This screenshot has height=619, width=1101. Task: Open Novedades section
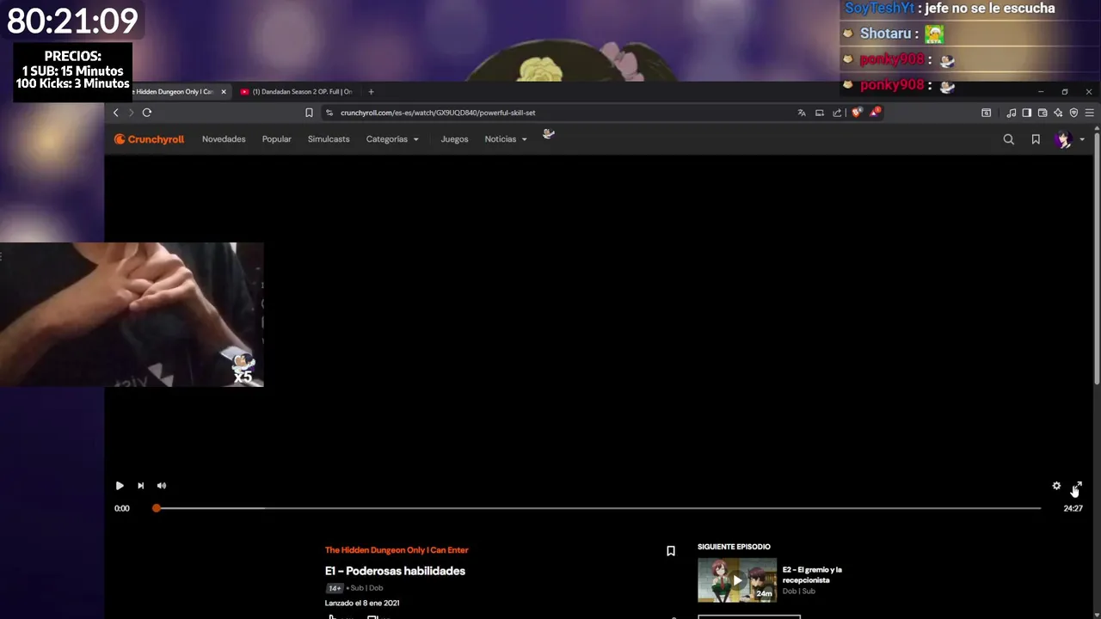pyautogui.click(x=224, y=139)
